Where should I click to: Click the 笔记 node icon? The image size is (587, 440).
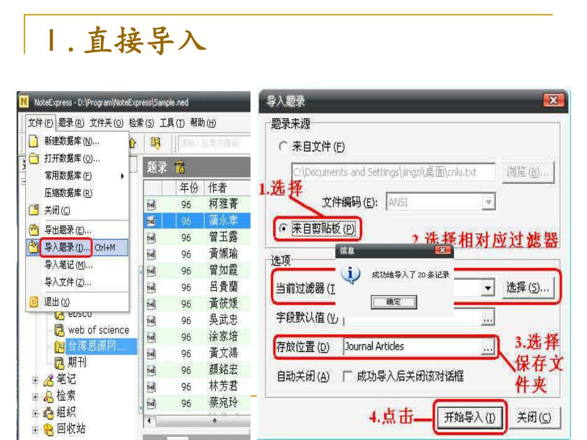click(x=49, y=380)
